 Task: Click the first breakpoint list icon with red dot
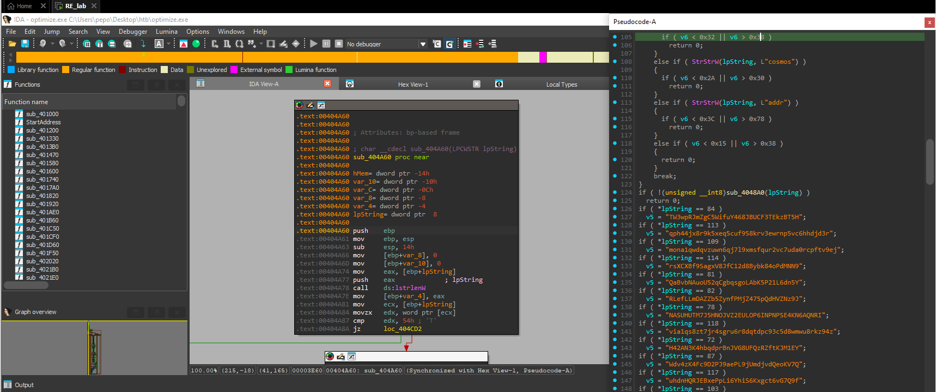click(467, 44)
